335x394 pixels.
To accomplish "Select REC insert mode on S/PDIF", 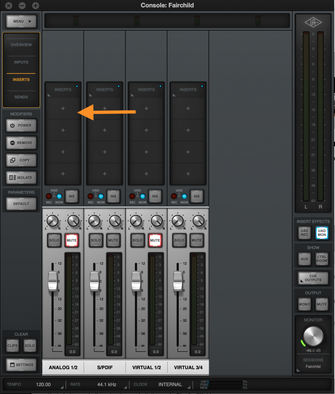I will click(x=90, y=196).
